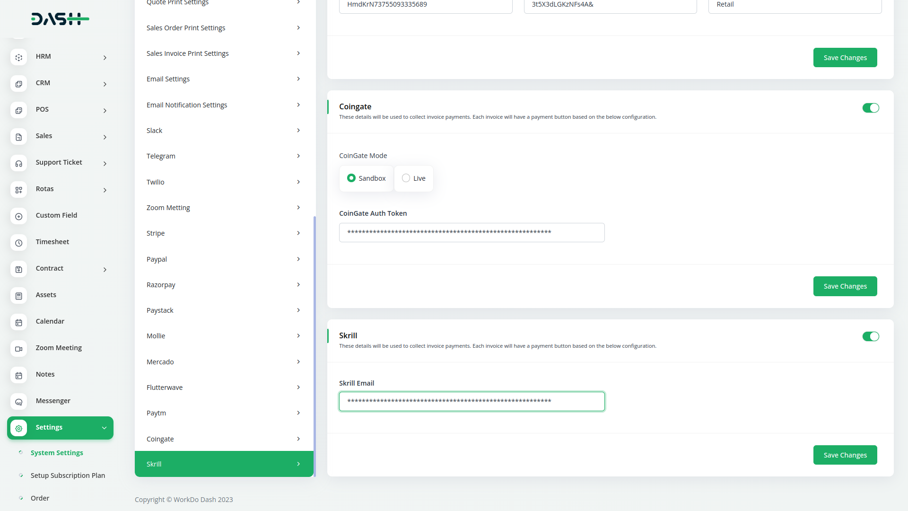Click the Settings gear icon
The width and height of the screenshot is (908, 511).
(18, 428)
